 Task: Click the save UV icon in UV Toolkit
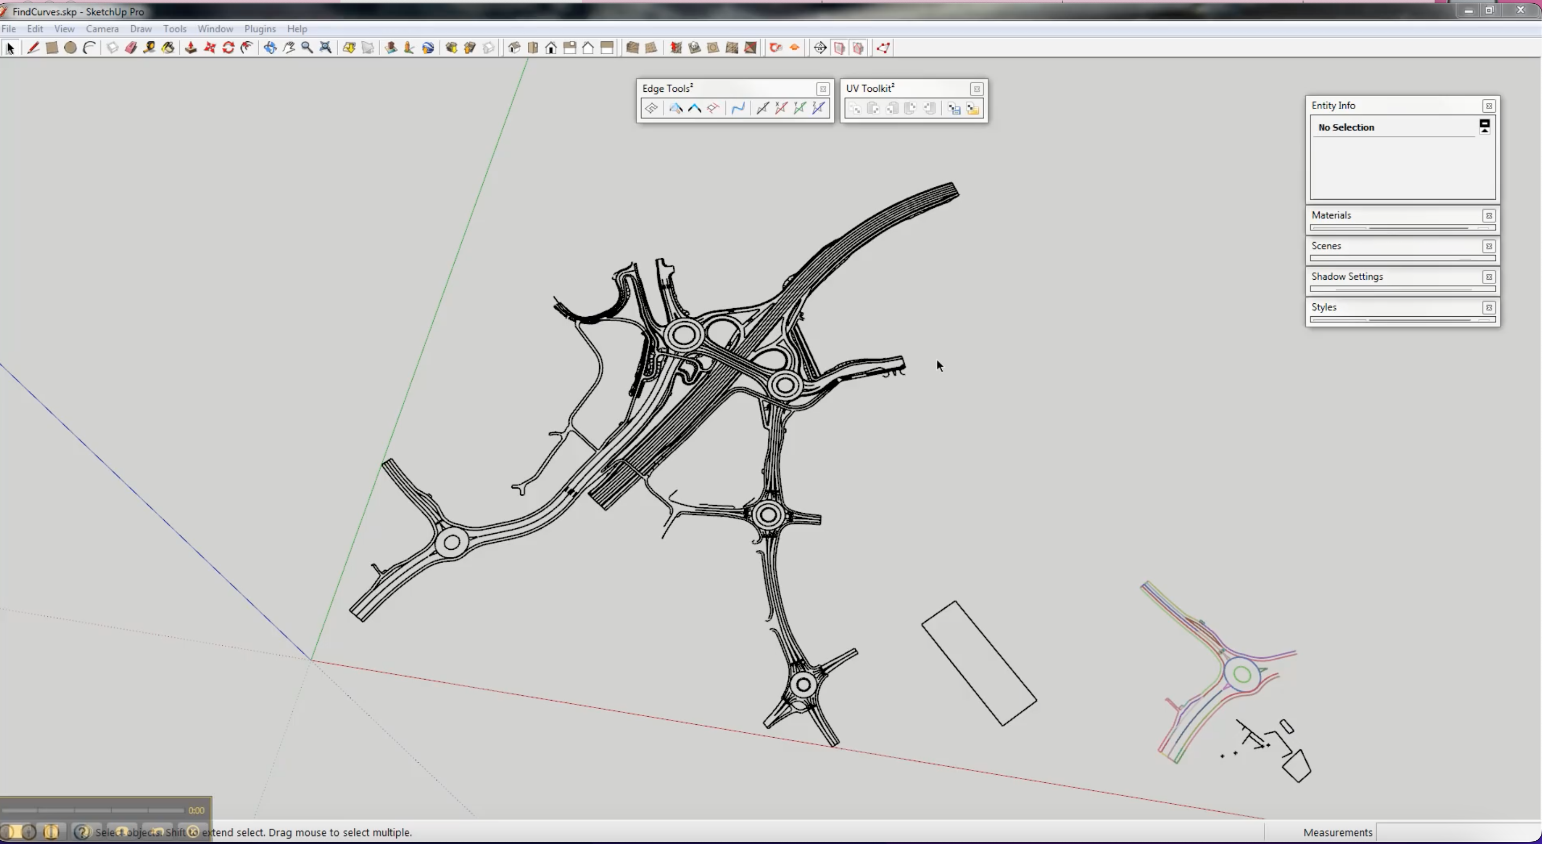point(954,109)
